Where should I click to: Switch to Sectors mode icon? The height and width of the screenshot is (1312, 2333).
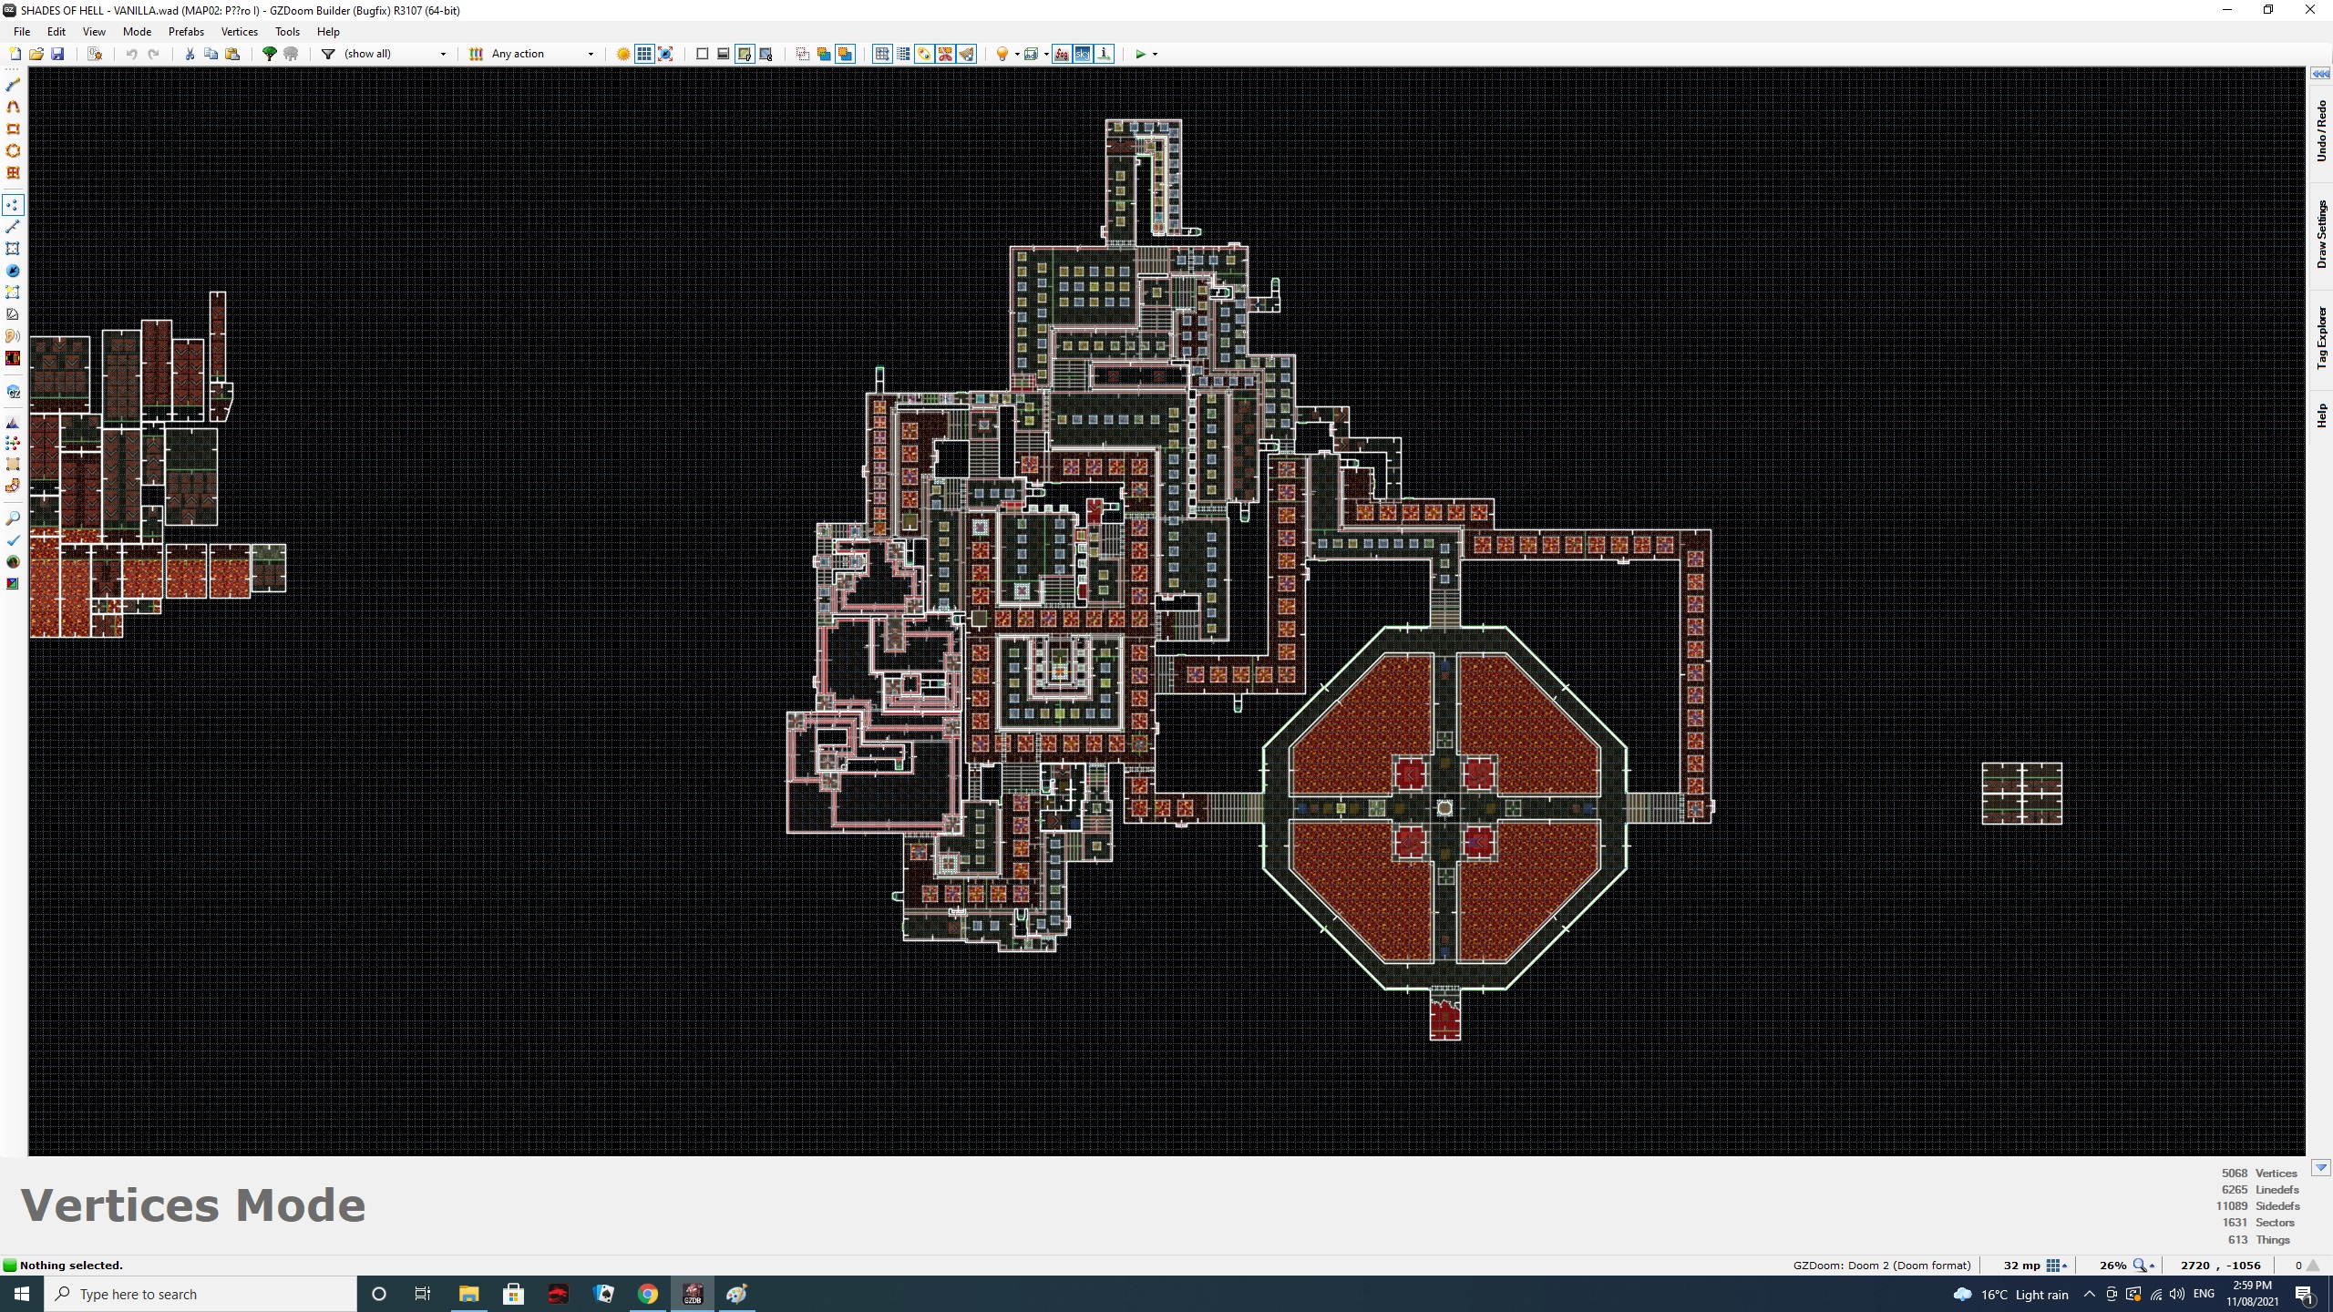point(13,249)
